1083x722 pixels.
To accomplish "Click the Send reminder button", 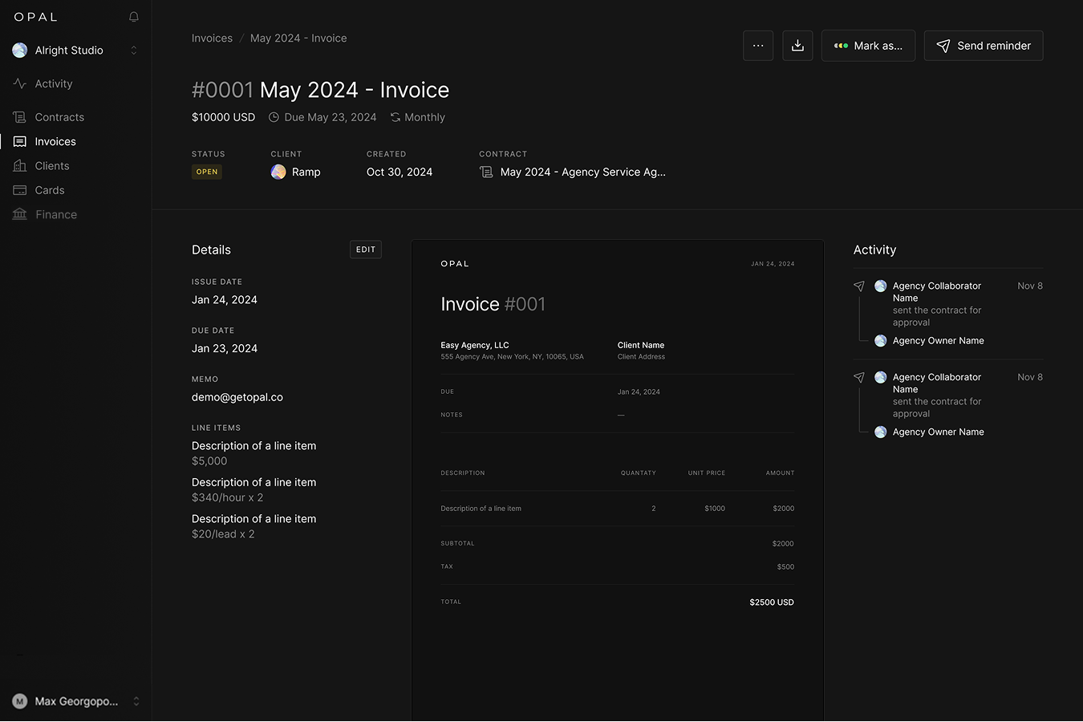I will [984, 46].
